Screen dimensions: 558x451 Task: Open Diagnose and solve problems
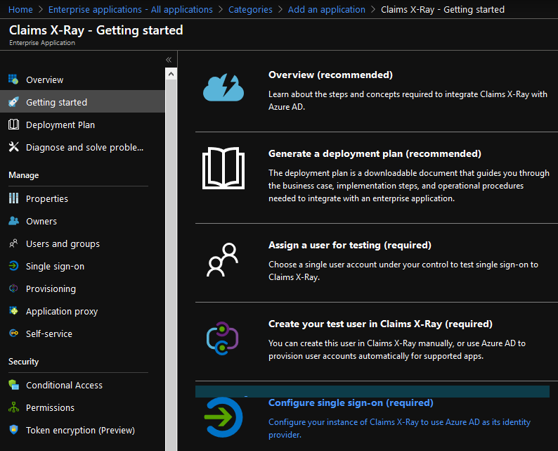pos(84,147)
